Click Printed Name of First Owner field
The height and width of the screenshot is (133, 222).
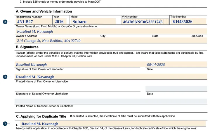point(111,77)
